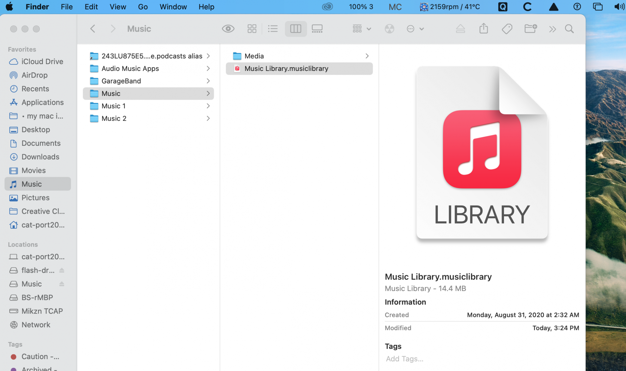The image size is (626, 371).
Task: Open Pictures in the sidebar
Action: click(x=38, y=198)
